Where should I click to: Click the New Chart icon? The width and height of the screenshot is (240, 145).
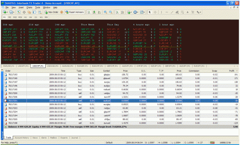pyautogui.click(x=4, y=12)
